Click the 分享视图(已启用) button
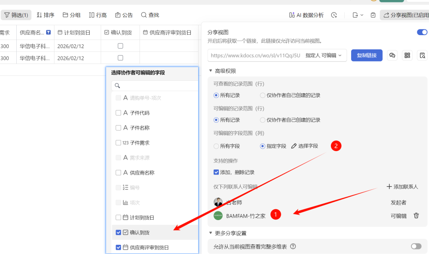The image size is (429, 254). pyautogui.click(x=405, y=15)
